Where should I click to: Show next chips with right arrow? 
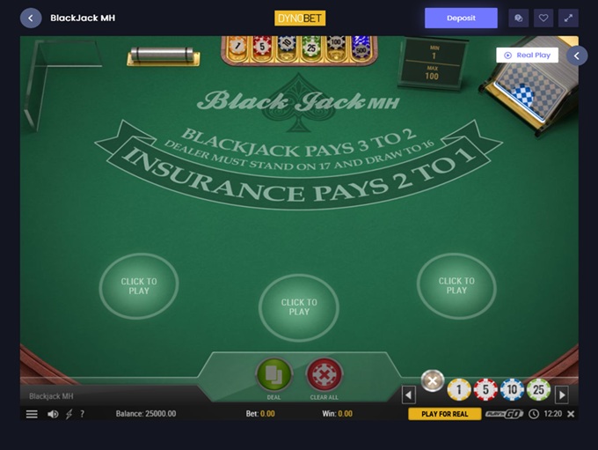point(562,395)
